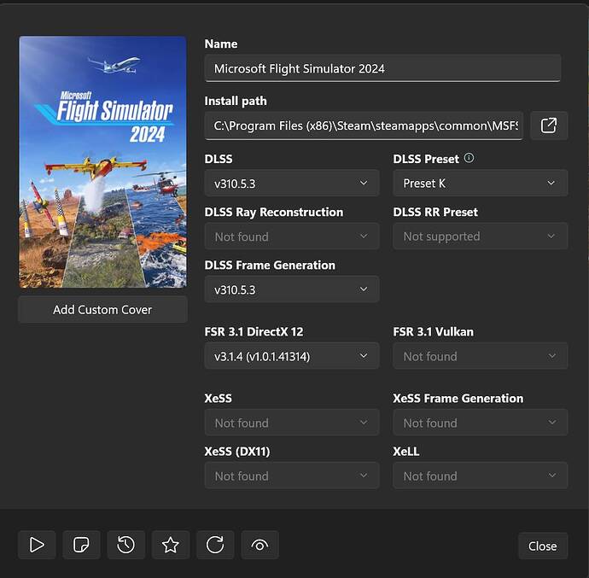
Task: Click the FSR 3.1 DirectX 12 label
Action: click(x=254, y=332)
